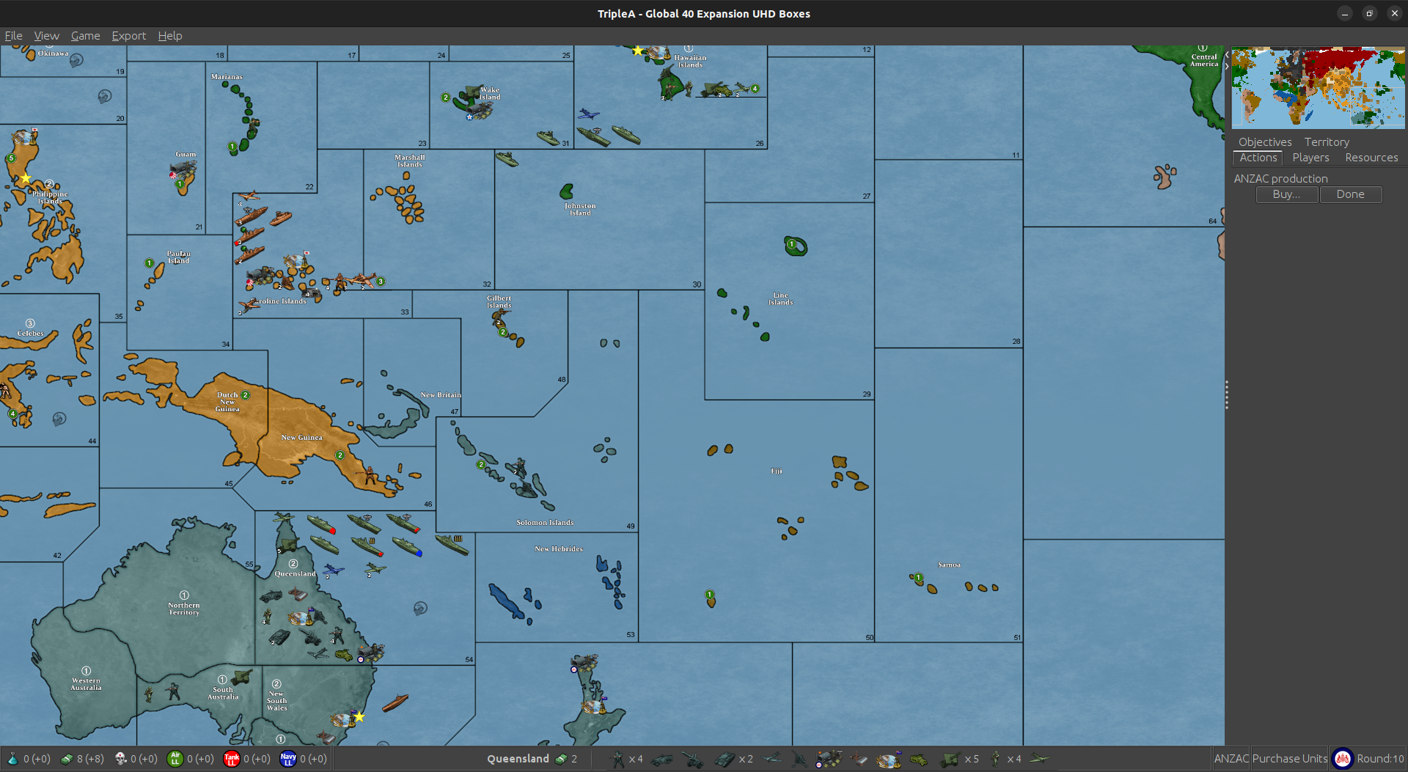Click the Marshall Islands label
The height and width of the screenshot is (772, 1408).
(410, 161)
